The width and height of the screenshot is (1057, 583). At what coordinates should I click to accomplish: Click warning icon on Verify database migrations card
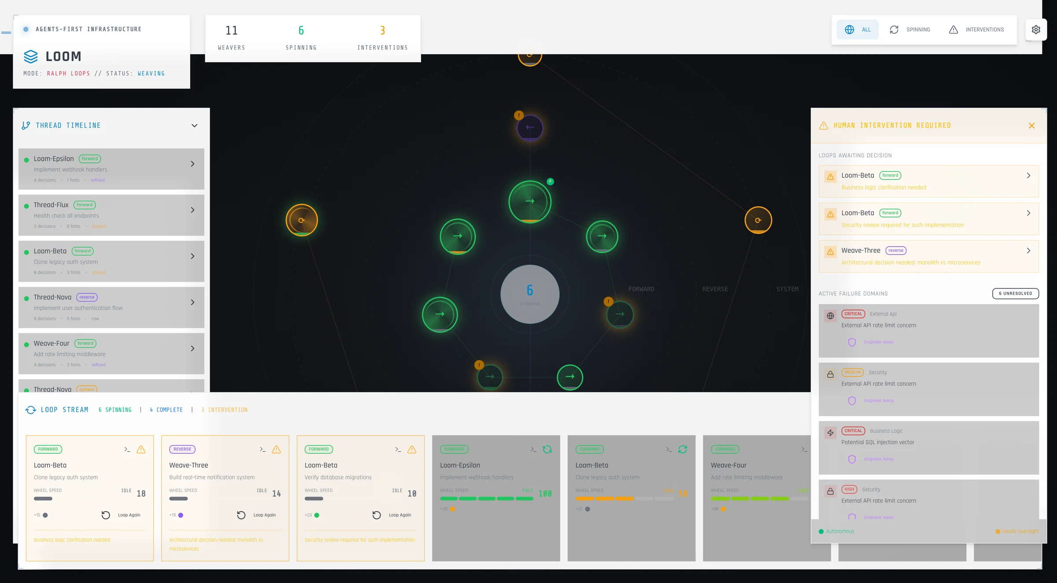[412, 449]
